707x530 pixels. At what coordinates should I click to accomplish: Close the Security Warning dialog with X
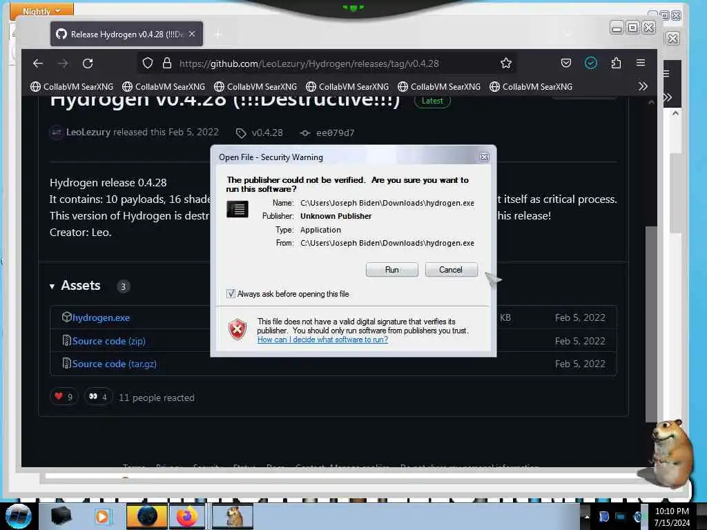point(484,157)
